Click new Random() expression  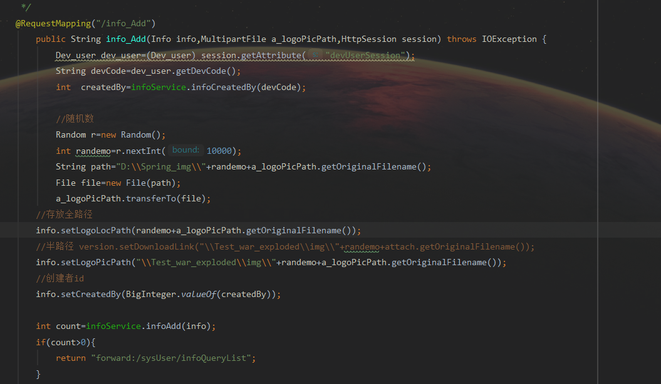131,135
